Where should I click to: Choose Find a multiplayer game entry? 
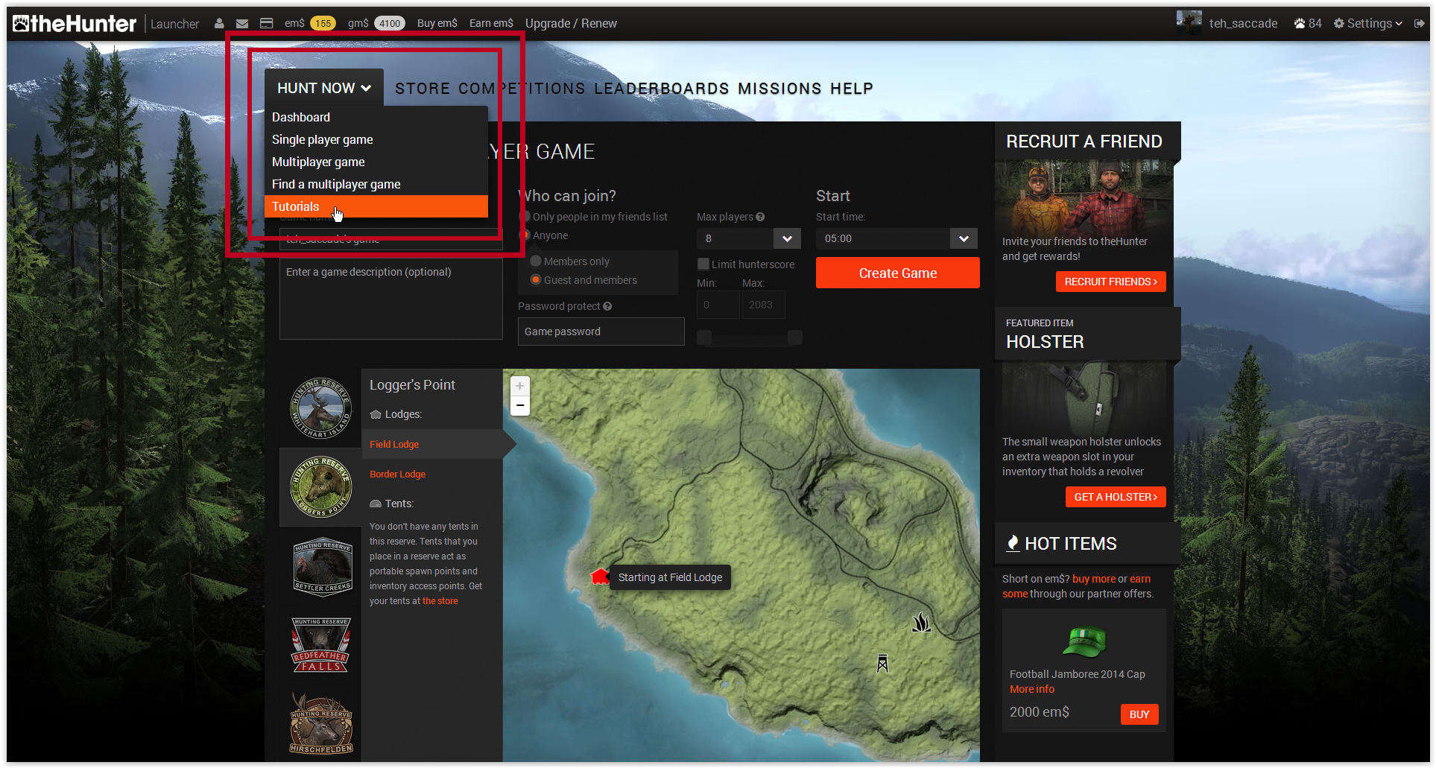pos(376,184)
